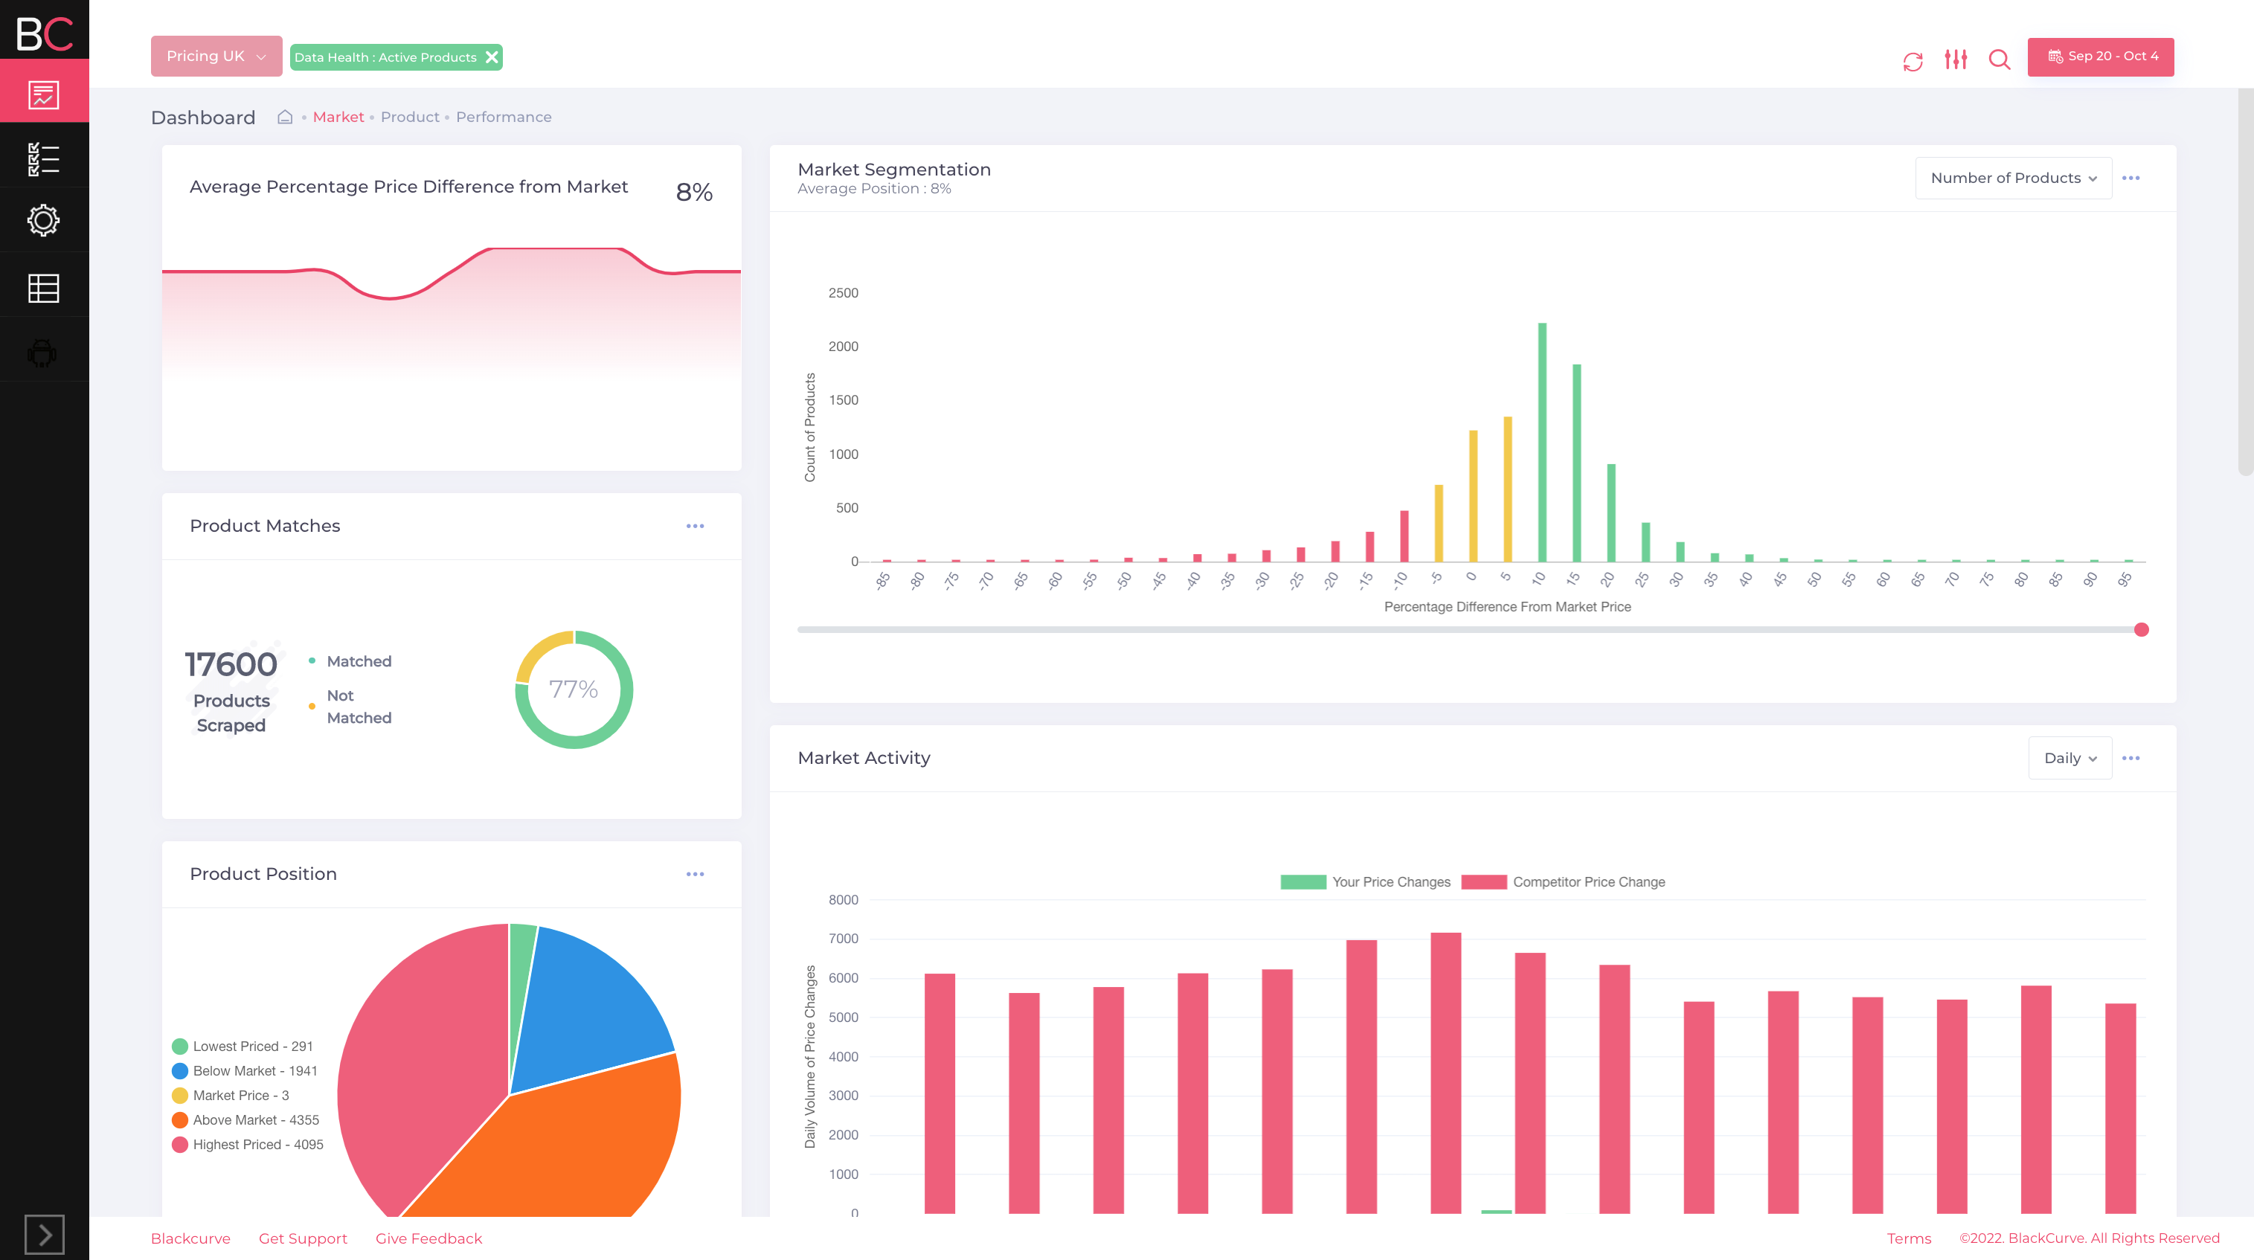The width and height of the screenshot is (2254, 1260).
Task: Click the tallest green bar at 10 percent
Action: tap(1542, 442)
